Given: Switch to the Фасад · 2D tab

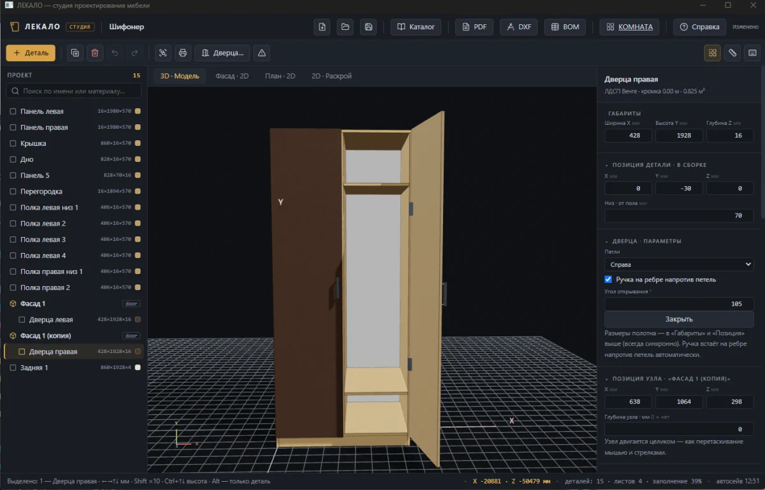Looking at the screenshot, I should point(232,76).
